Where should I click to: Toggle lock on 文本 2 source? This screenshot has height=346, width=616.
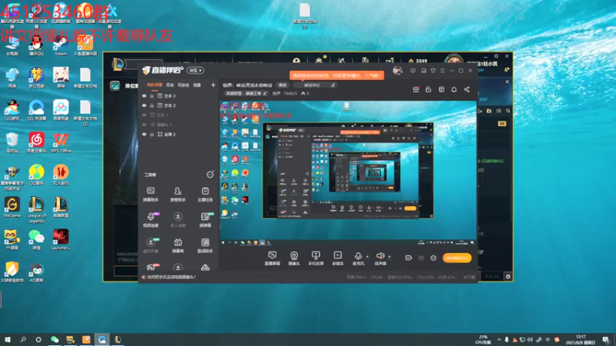(x=152, y=105)
